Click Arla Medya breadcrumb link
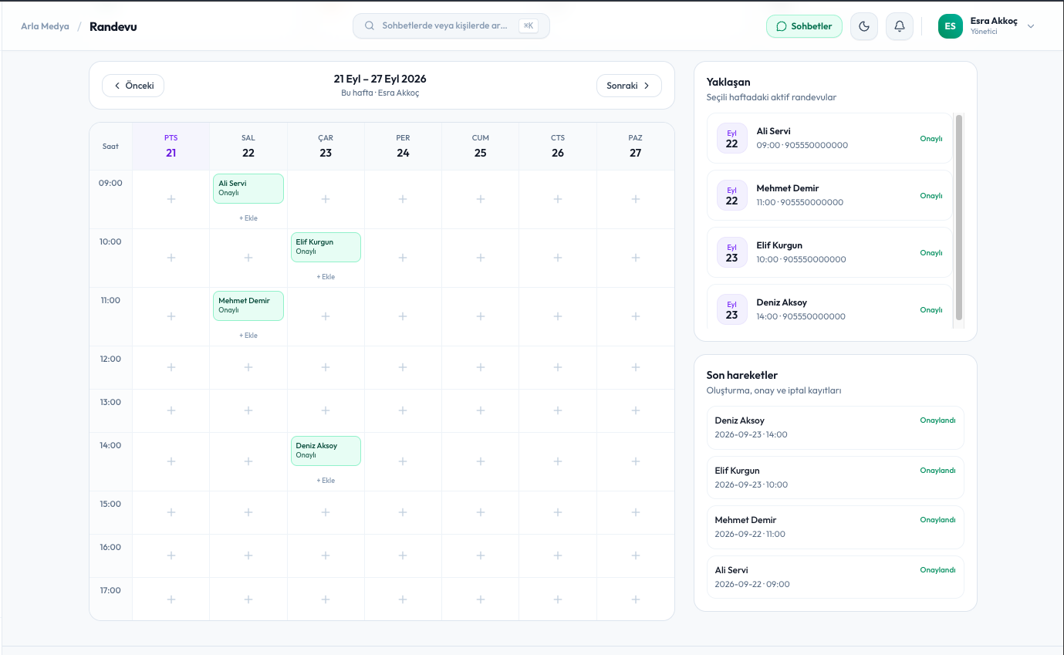Screen dimensions: 1064x655 point(45,26)
